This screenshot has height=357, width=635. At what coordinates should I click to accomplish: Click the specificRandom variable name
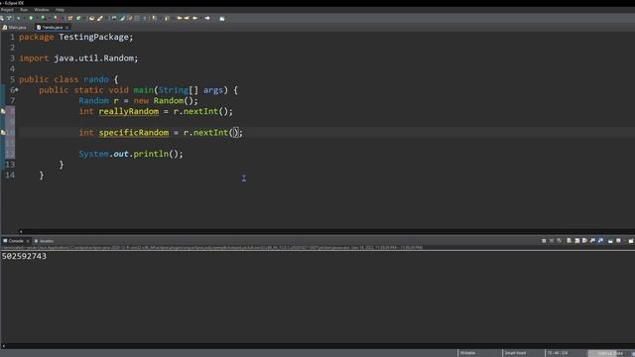(x=134, y=132)
